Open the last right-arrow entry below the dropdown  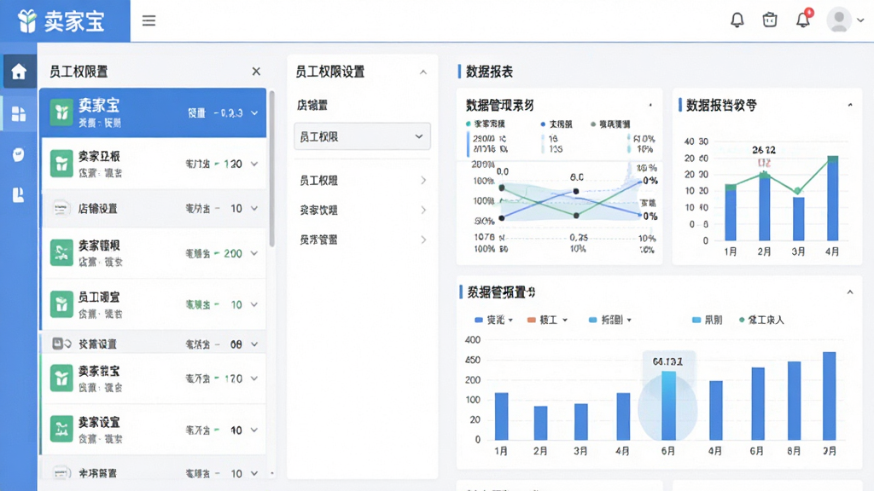point(362,240)
